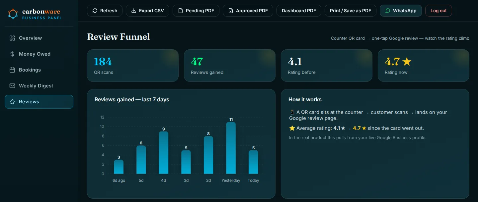
Task: Click the document icon on Pending PDF
Action: (x=181, y=11)
